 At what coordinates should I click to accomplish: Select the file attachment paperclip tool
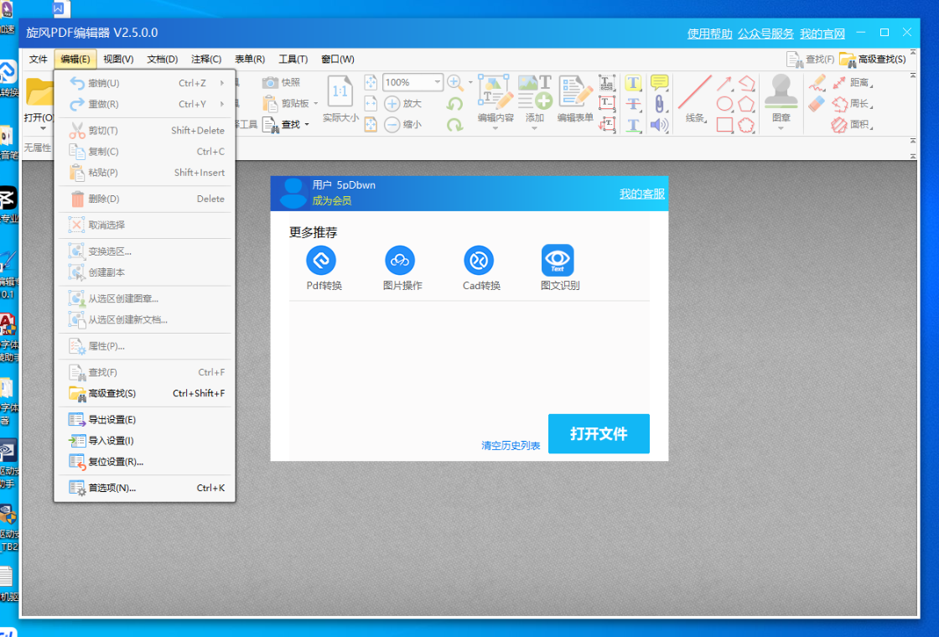(659, 104)
